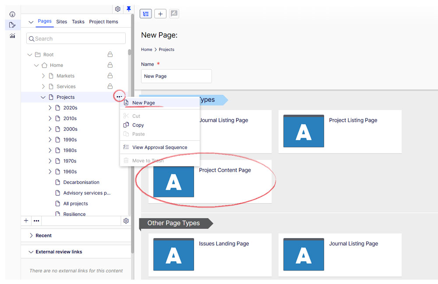
Task: Click the lock icon on the Root row
Action: pos(110,54)
